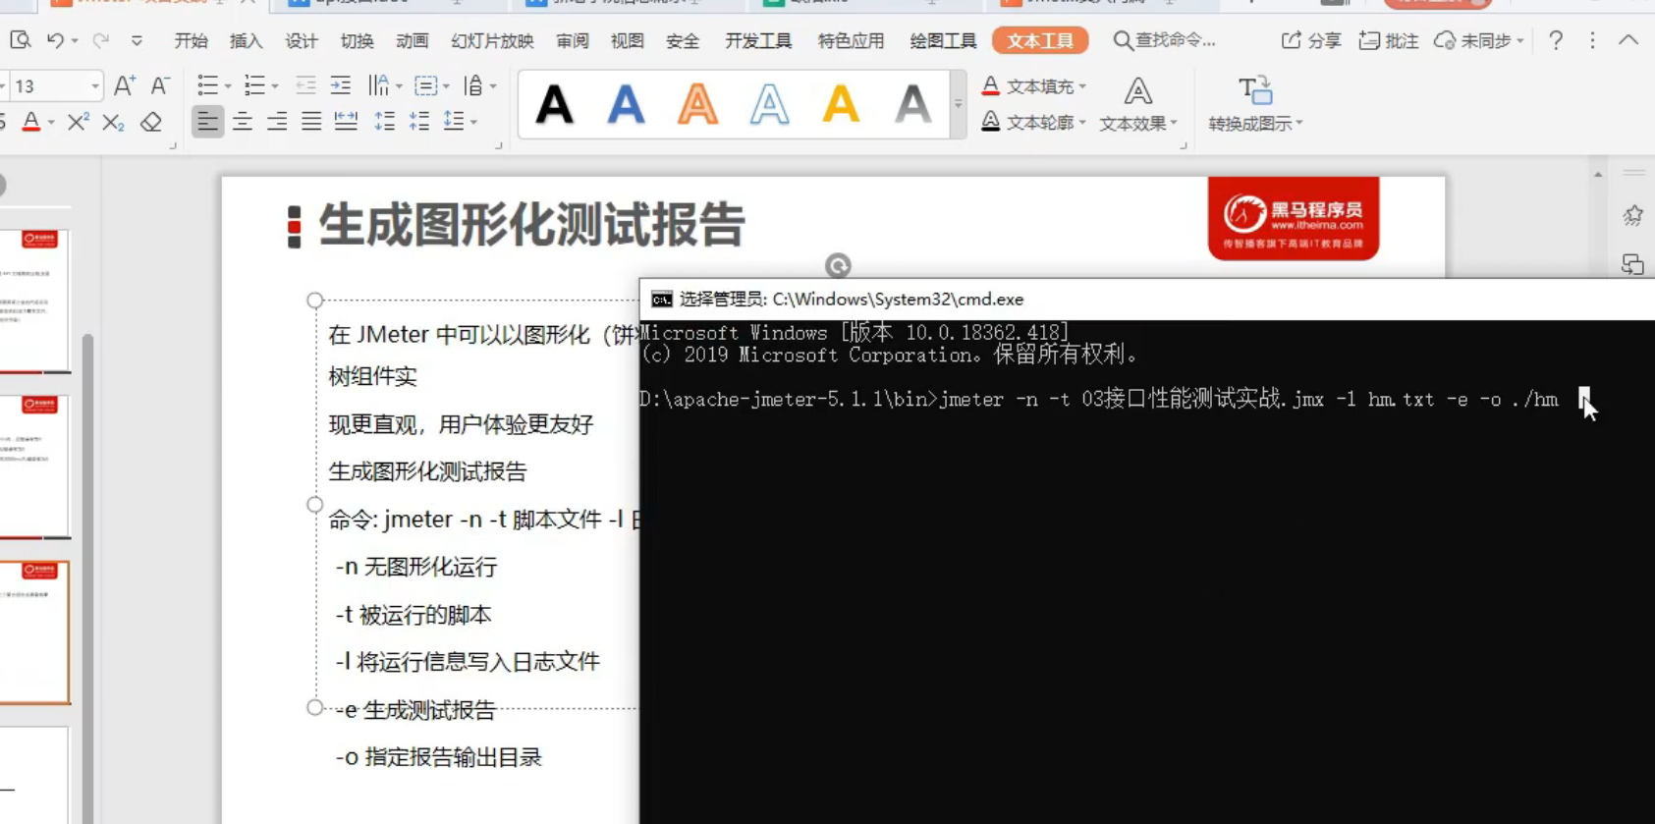Image resolution: width=1655 pixels, height=824 pixels.
Task: Align text right
Action: 277,122
